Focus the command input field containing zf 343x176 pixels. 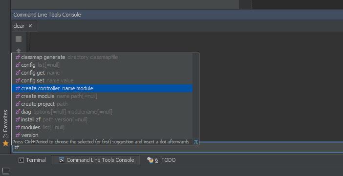pyautogui.click(x=177, y=148)
